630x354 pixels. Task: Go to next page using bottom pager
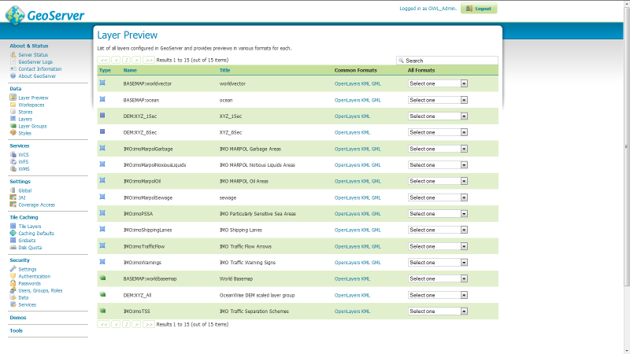(136, 324)
